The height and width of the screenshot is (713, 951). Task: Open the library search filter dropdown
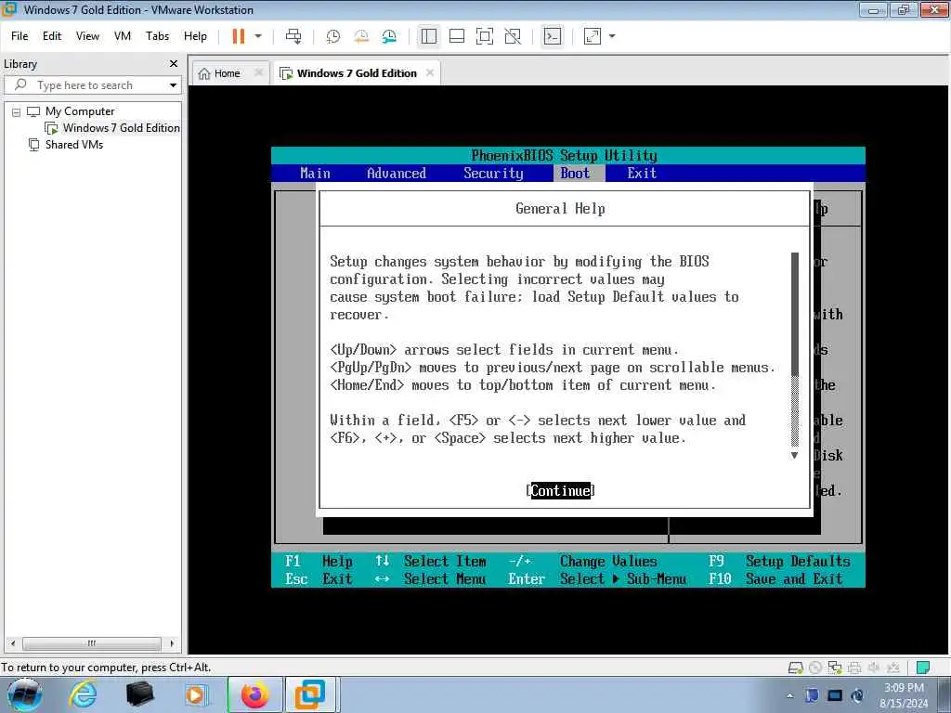click(173, 85)
